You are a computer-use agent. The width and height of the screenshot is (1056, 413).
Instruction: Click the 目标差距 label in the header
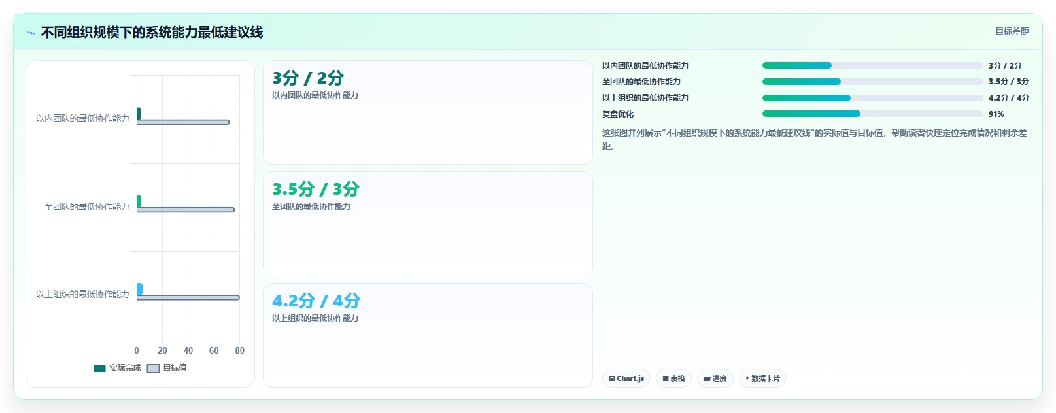pyautogui.click(x=1012, y=31)
